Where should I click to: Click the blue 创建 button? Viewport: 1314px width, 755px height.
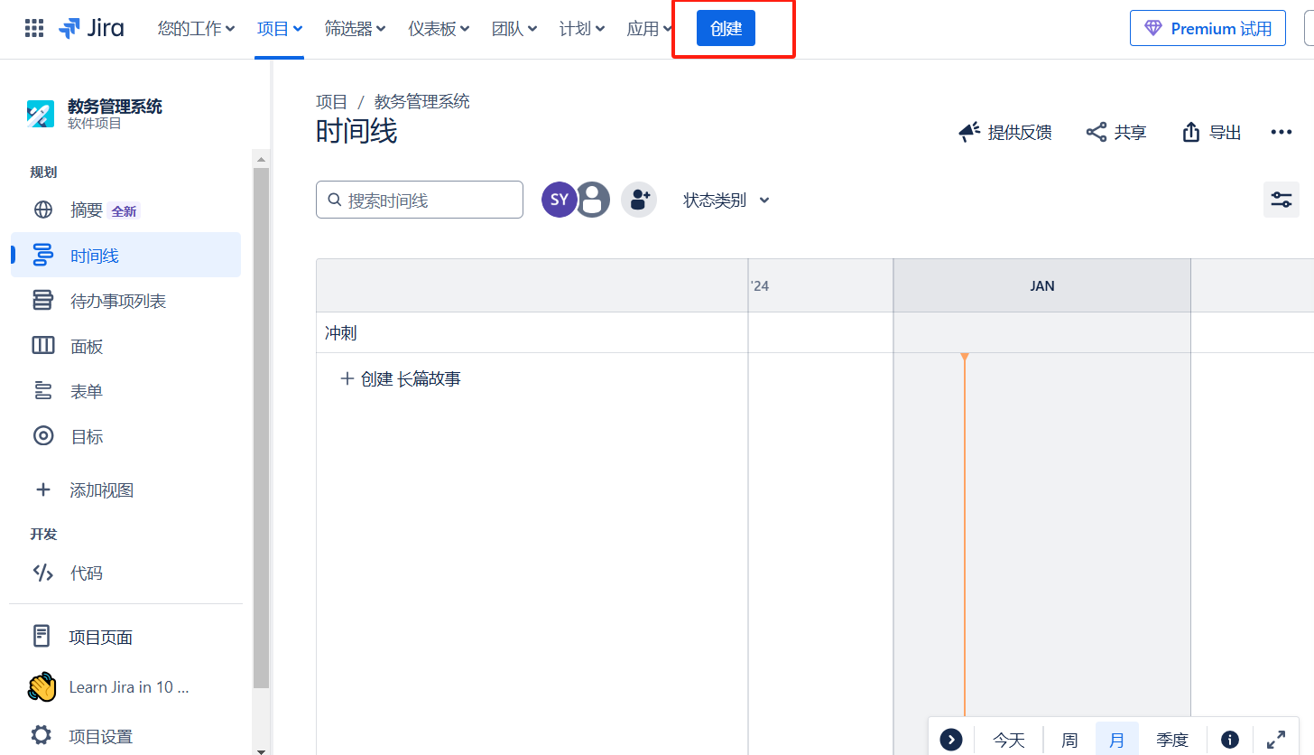(726, 29)
